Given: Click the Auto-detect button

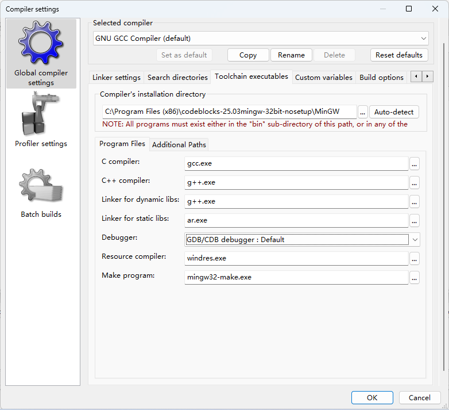Looking at the screenshot, I should pyautogui.click(x=394, y=112).
